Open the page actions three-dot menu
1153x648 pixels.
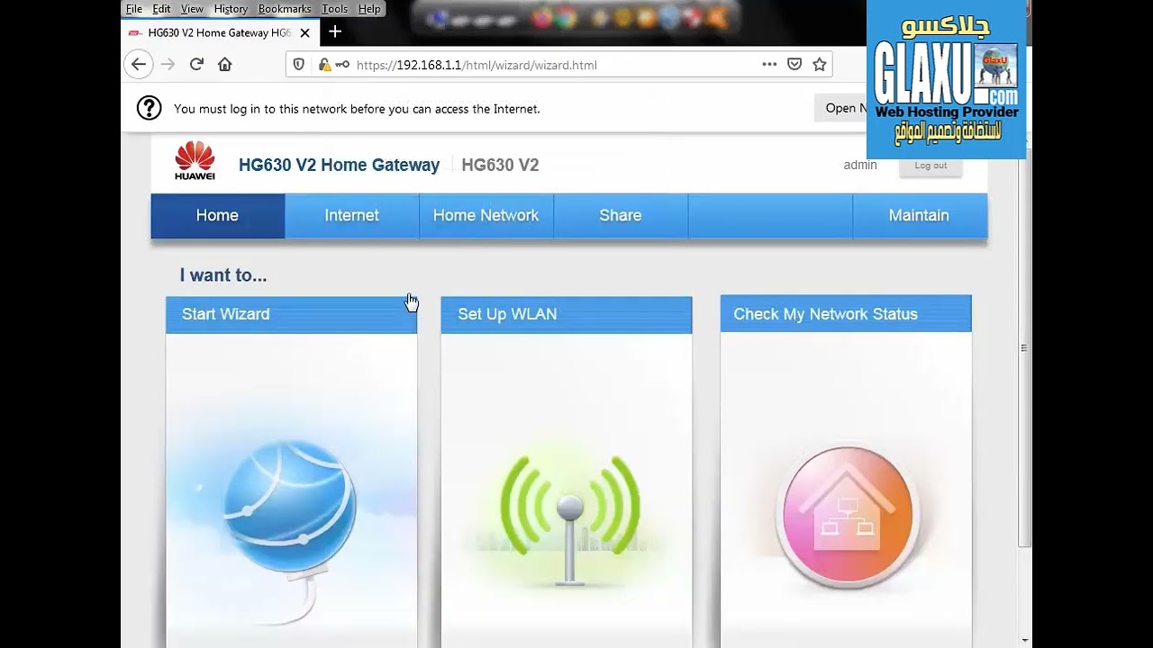[x=769, y=64]
